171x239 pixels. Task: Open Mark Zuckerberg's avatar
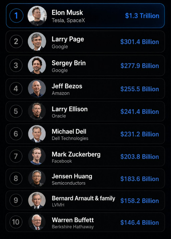pyautogui.click(x=37, y=156)
